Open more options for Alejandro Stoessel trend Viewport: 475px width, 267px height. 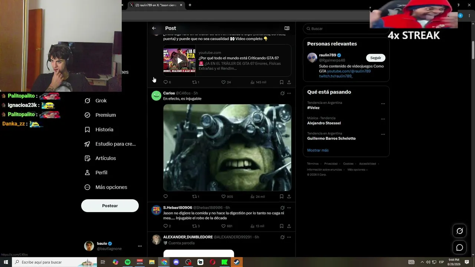pos(383,119)
